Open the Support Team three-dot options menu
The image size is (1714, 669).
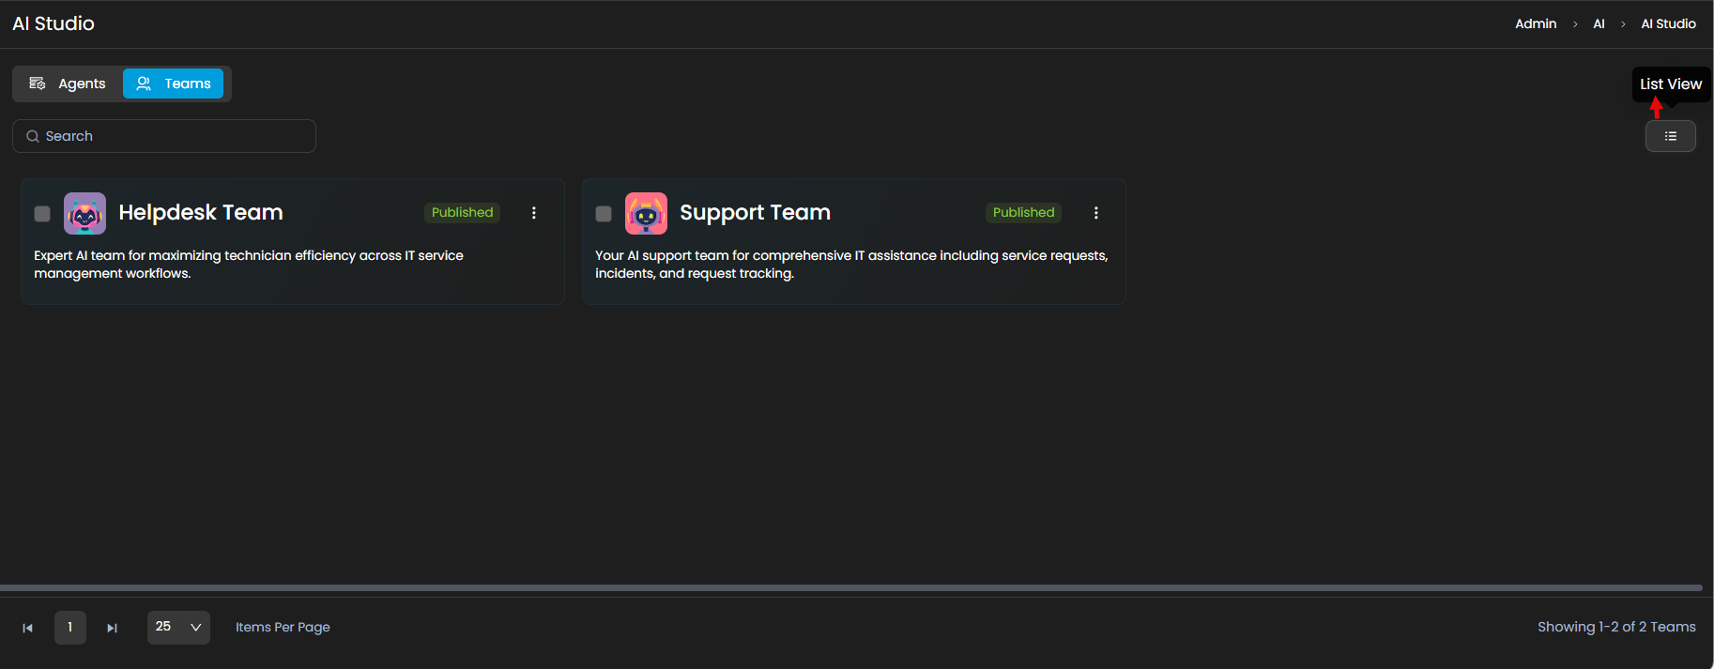1095,213
